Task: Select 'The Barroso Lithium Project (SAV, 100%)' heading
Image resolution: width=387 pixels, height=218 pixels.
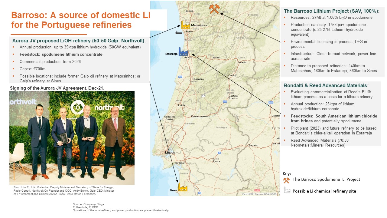Action: [x=332, y=11]
